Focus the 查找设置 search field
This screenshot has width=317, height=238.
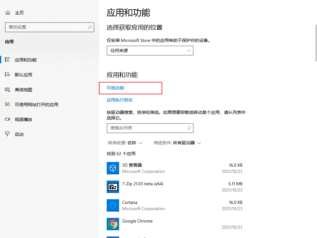[x=50, y=27]
